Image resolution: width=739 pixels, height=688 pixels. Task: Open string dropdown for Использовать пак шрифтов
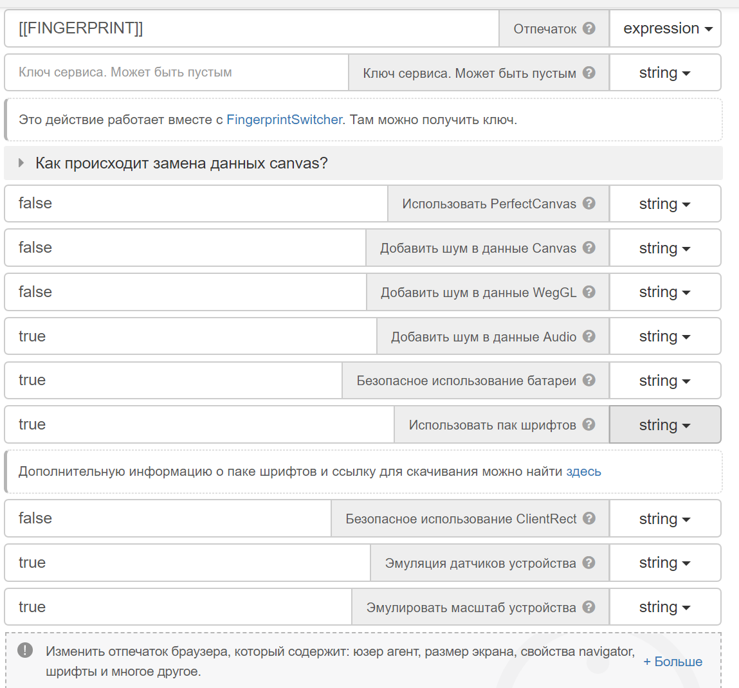click(664, 425)
